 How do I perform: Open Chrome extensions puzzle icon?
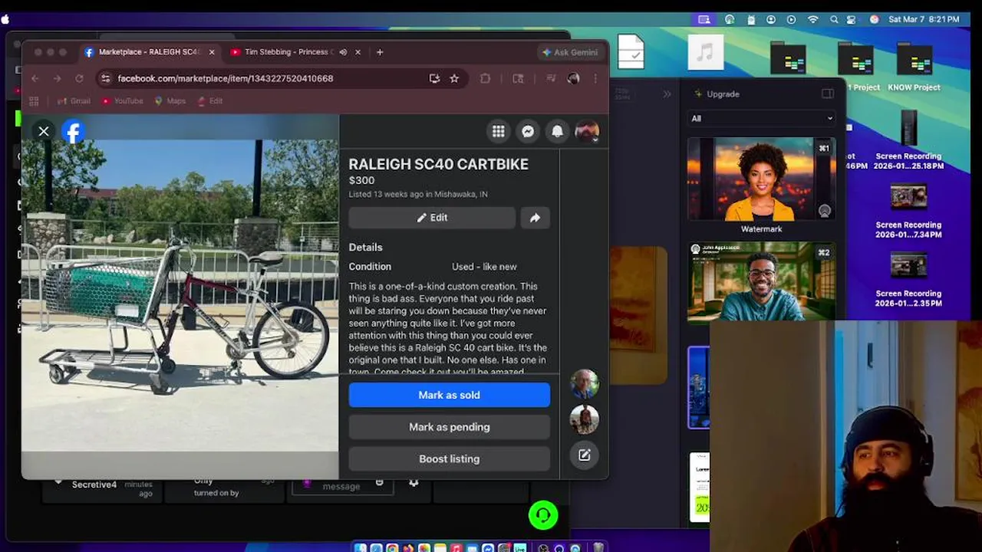[x=485, y=78]
